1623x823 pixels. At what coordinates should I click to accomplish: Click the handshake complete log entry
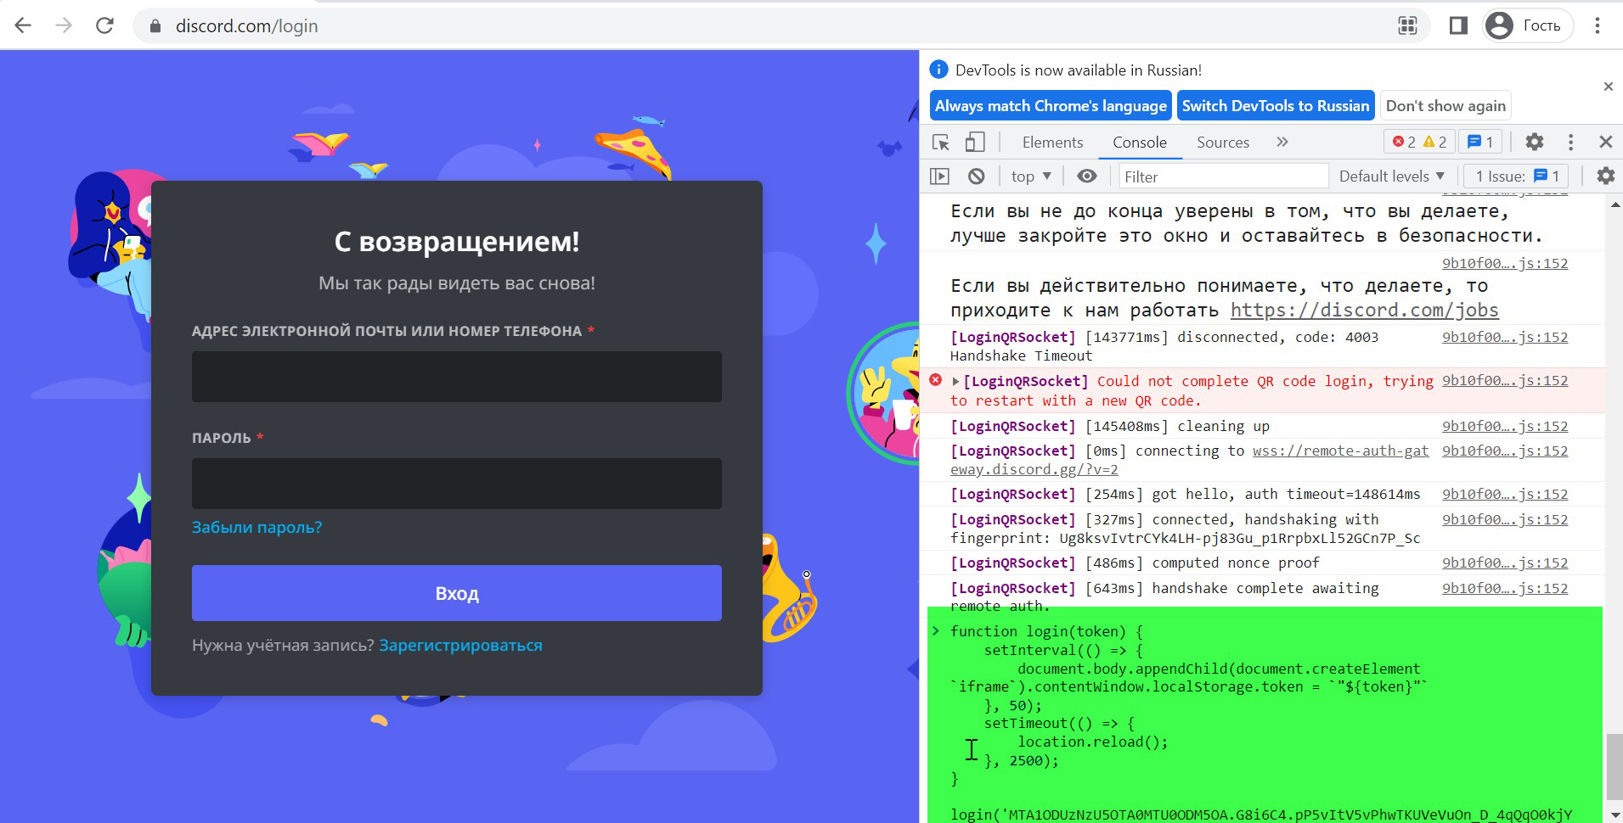tap(1164, 597)
